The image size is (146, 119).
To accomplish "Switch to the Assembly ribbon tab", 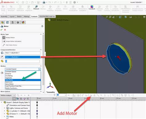I will (4, 17).
